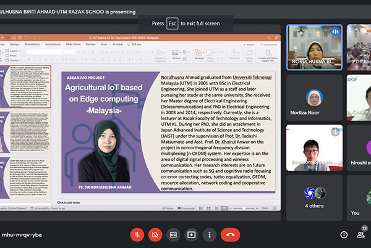Toggle closed captions CC button
The width and height of the screenshot is (371, 248).
click(x=173, y=234)
